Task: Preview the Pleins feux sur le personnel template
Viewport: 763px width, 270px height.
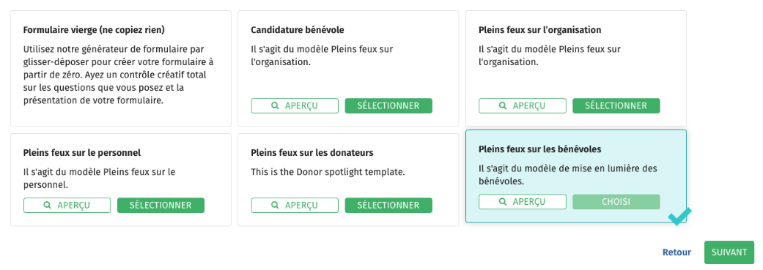Action: point(67,206)
